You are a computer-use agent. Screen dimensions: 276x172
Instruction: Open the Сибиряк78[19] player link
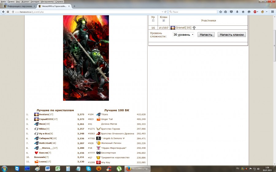click(48, 138)
